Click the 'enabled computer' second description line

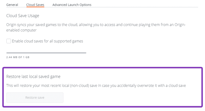coord(22,30)
